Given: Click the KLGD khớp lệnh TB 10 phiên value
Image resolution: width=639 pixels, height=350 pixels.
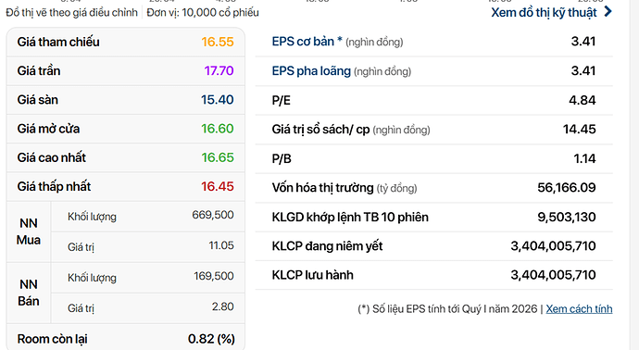Looking at the screenshot, I should (567, 217).
